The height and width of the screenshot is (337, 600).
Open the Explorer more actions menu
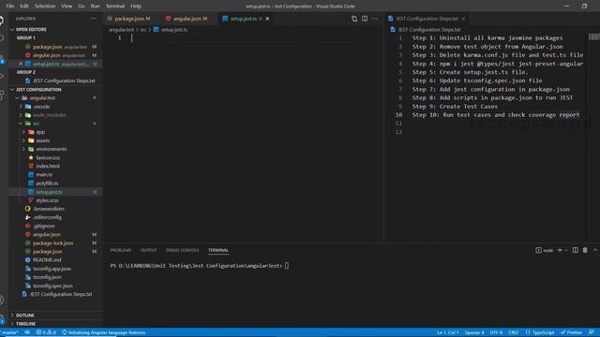pos(94,19)
